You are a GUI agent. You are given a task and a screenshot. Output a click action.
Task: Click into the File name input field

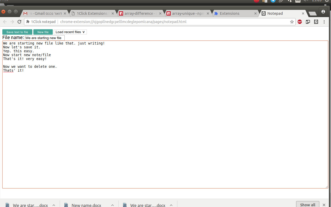(x=44, y=38)
